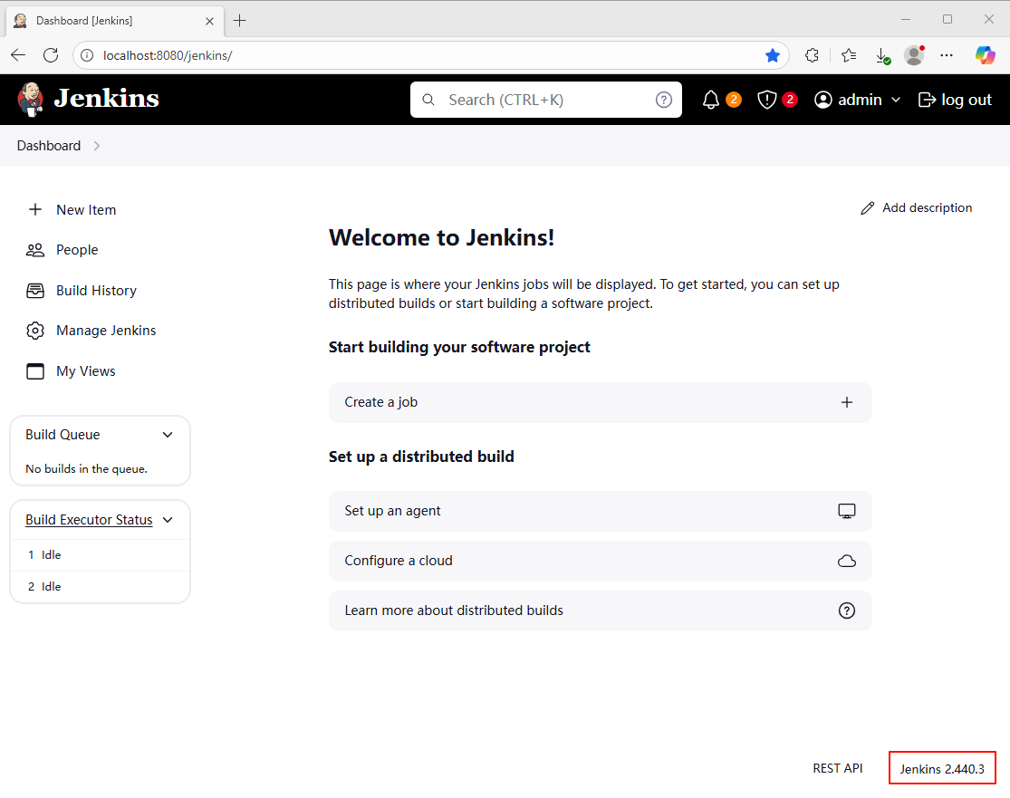Click the Set up an agent label

click(392, 511)
